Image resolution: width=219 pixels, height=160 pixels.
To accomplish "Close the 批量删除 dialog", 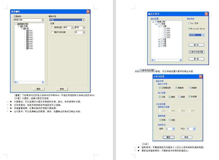I will click(88, 11).
